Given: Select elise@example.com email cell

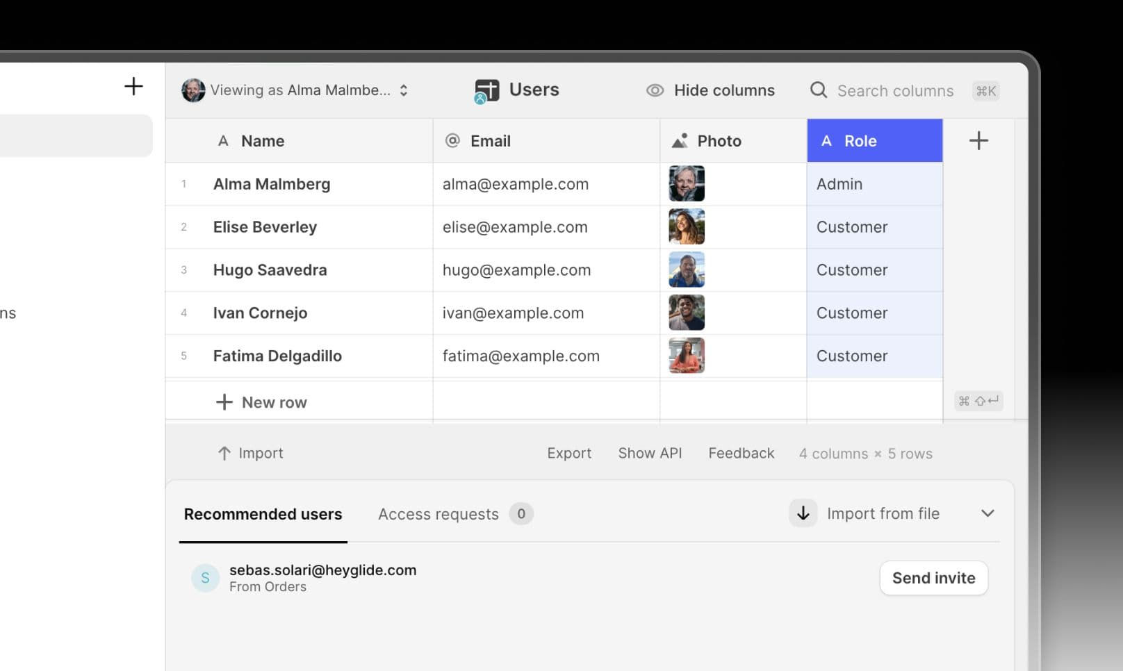Looking at the screenshot, I should pos(546,227).
